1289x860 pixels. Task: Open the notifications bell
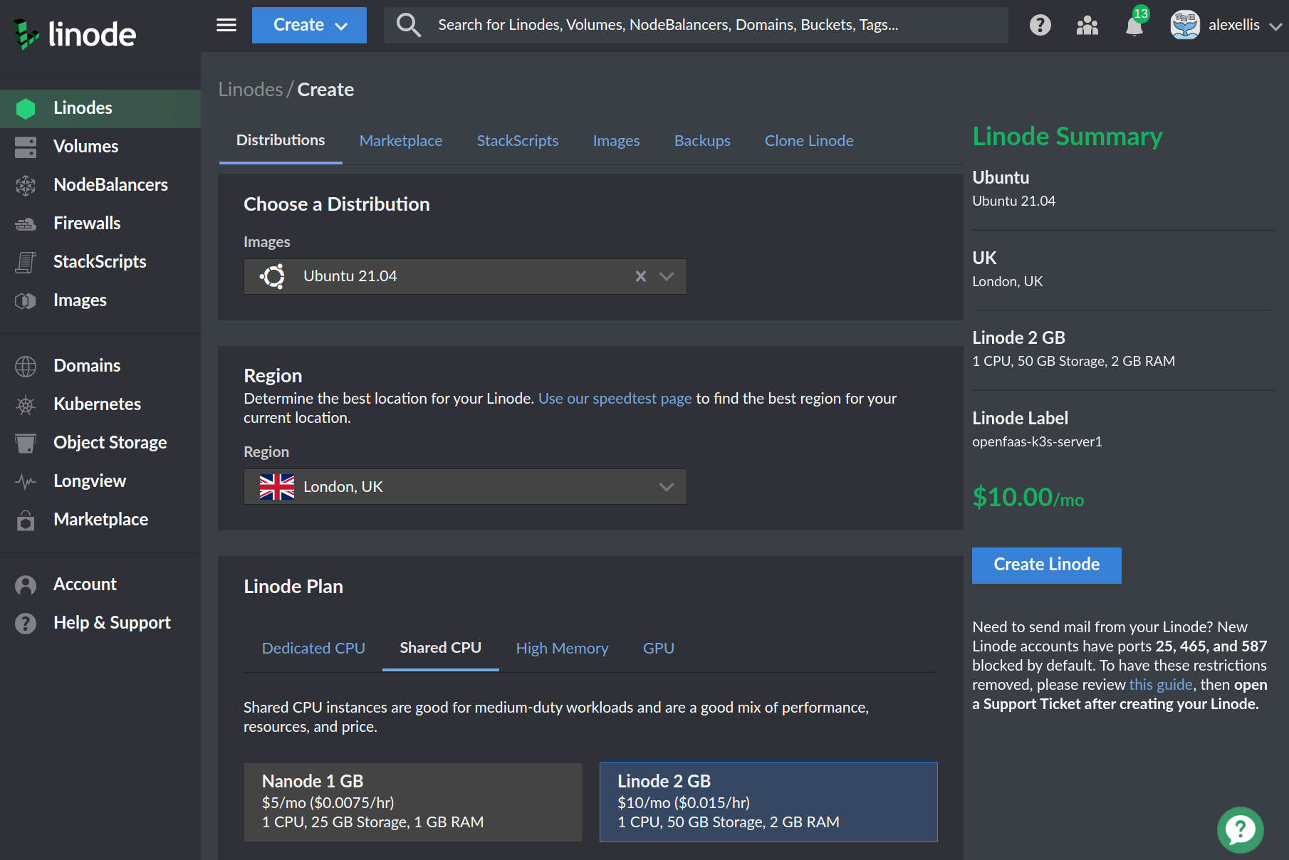click(x=1134, y=26)
